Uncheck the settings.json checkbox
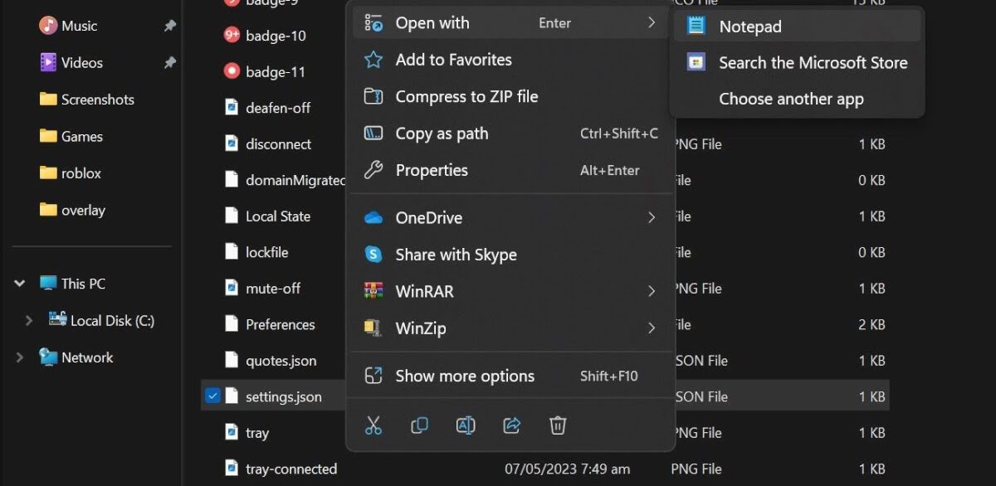Viewport: 996px width, 486px height. [x=212, y=396]
